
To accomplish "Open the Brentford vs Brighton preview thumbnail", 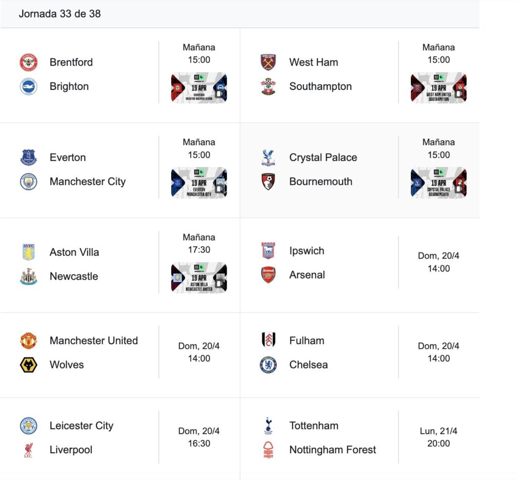I will [199, 88].
